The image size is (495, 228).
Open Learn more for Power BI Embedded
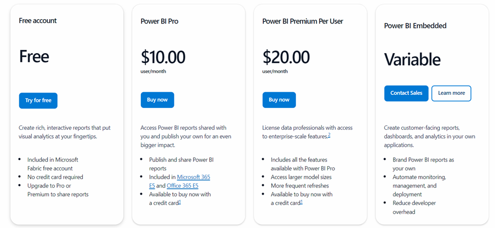click(x=451, y=93)
